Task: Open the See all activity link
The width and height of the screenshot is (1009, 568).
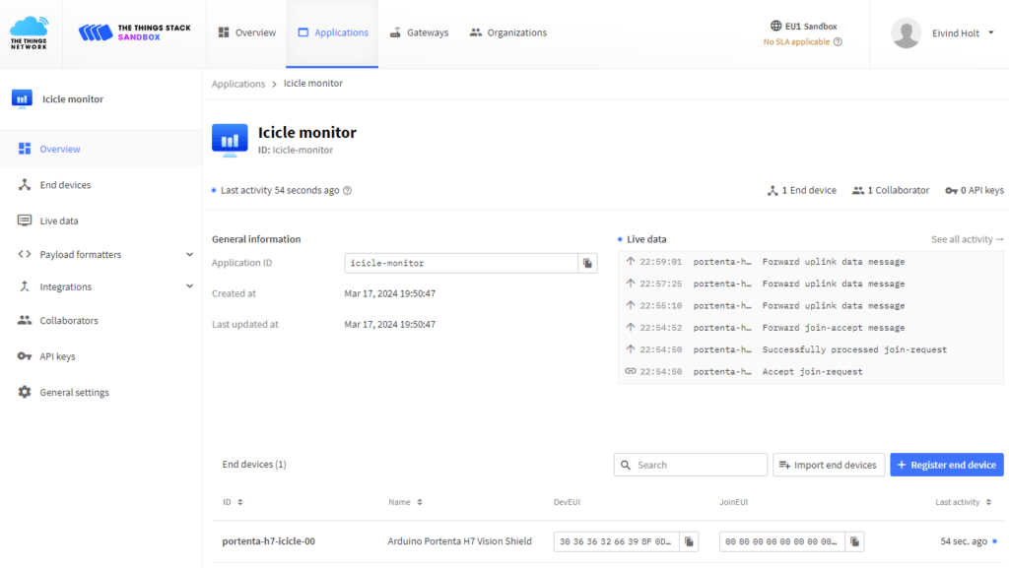Action: pyautogui.click(x=968, y=239)
